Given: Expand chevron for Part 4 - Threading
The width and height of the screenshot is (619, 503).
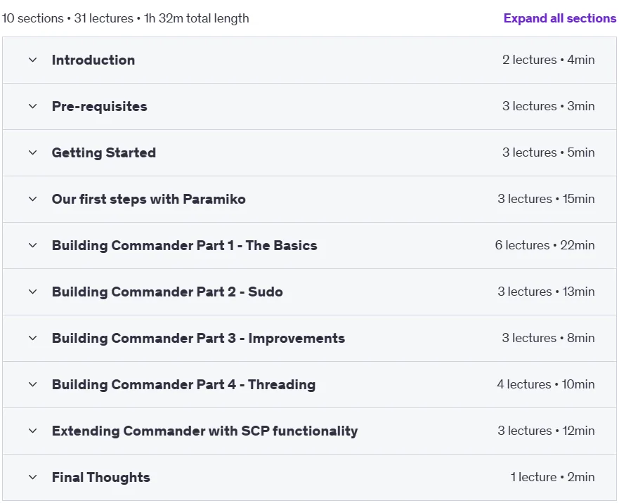Looking at the screenshot, I should tap(33, 384).
